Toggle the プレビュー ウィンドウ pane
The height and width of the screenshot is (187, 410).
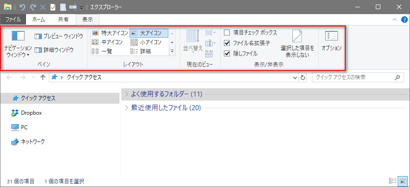(x=59, y=36)
